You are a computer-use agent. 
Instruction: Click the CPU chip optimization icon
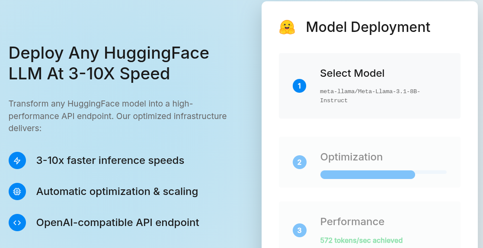click(x=17, y=191)
